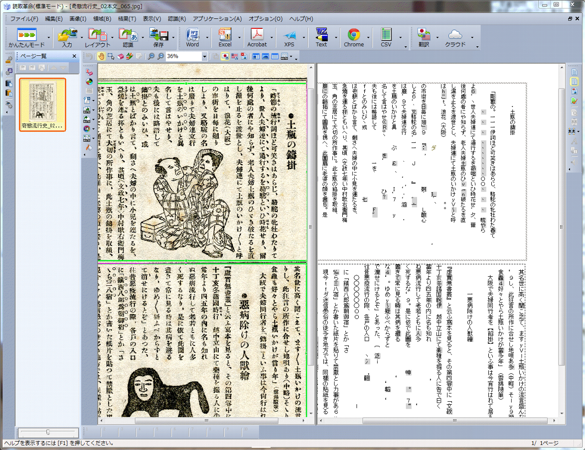The height and width of the screenshot is (450, 585).
Task: Toggle the image-only view icon
Action: pyautogui.click(x=265, y=56)
